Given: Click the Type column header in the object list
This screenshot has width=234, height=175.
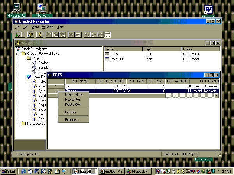Looking at the screenshot, I should point(162,49).
